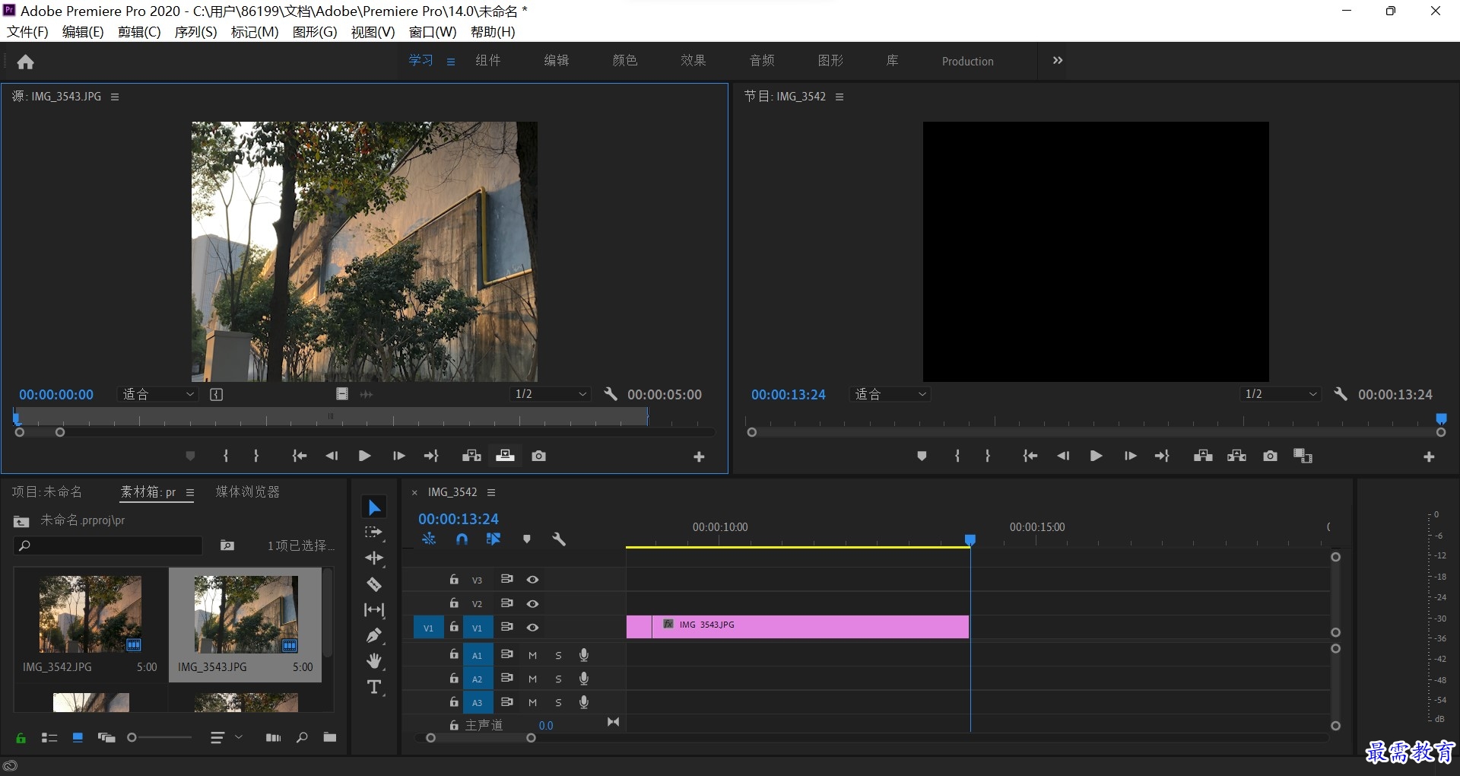Click Program monitor timecode 00:00:13:24

tap(788, 394)
